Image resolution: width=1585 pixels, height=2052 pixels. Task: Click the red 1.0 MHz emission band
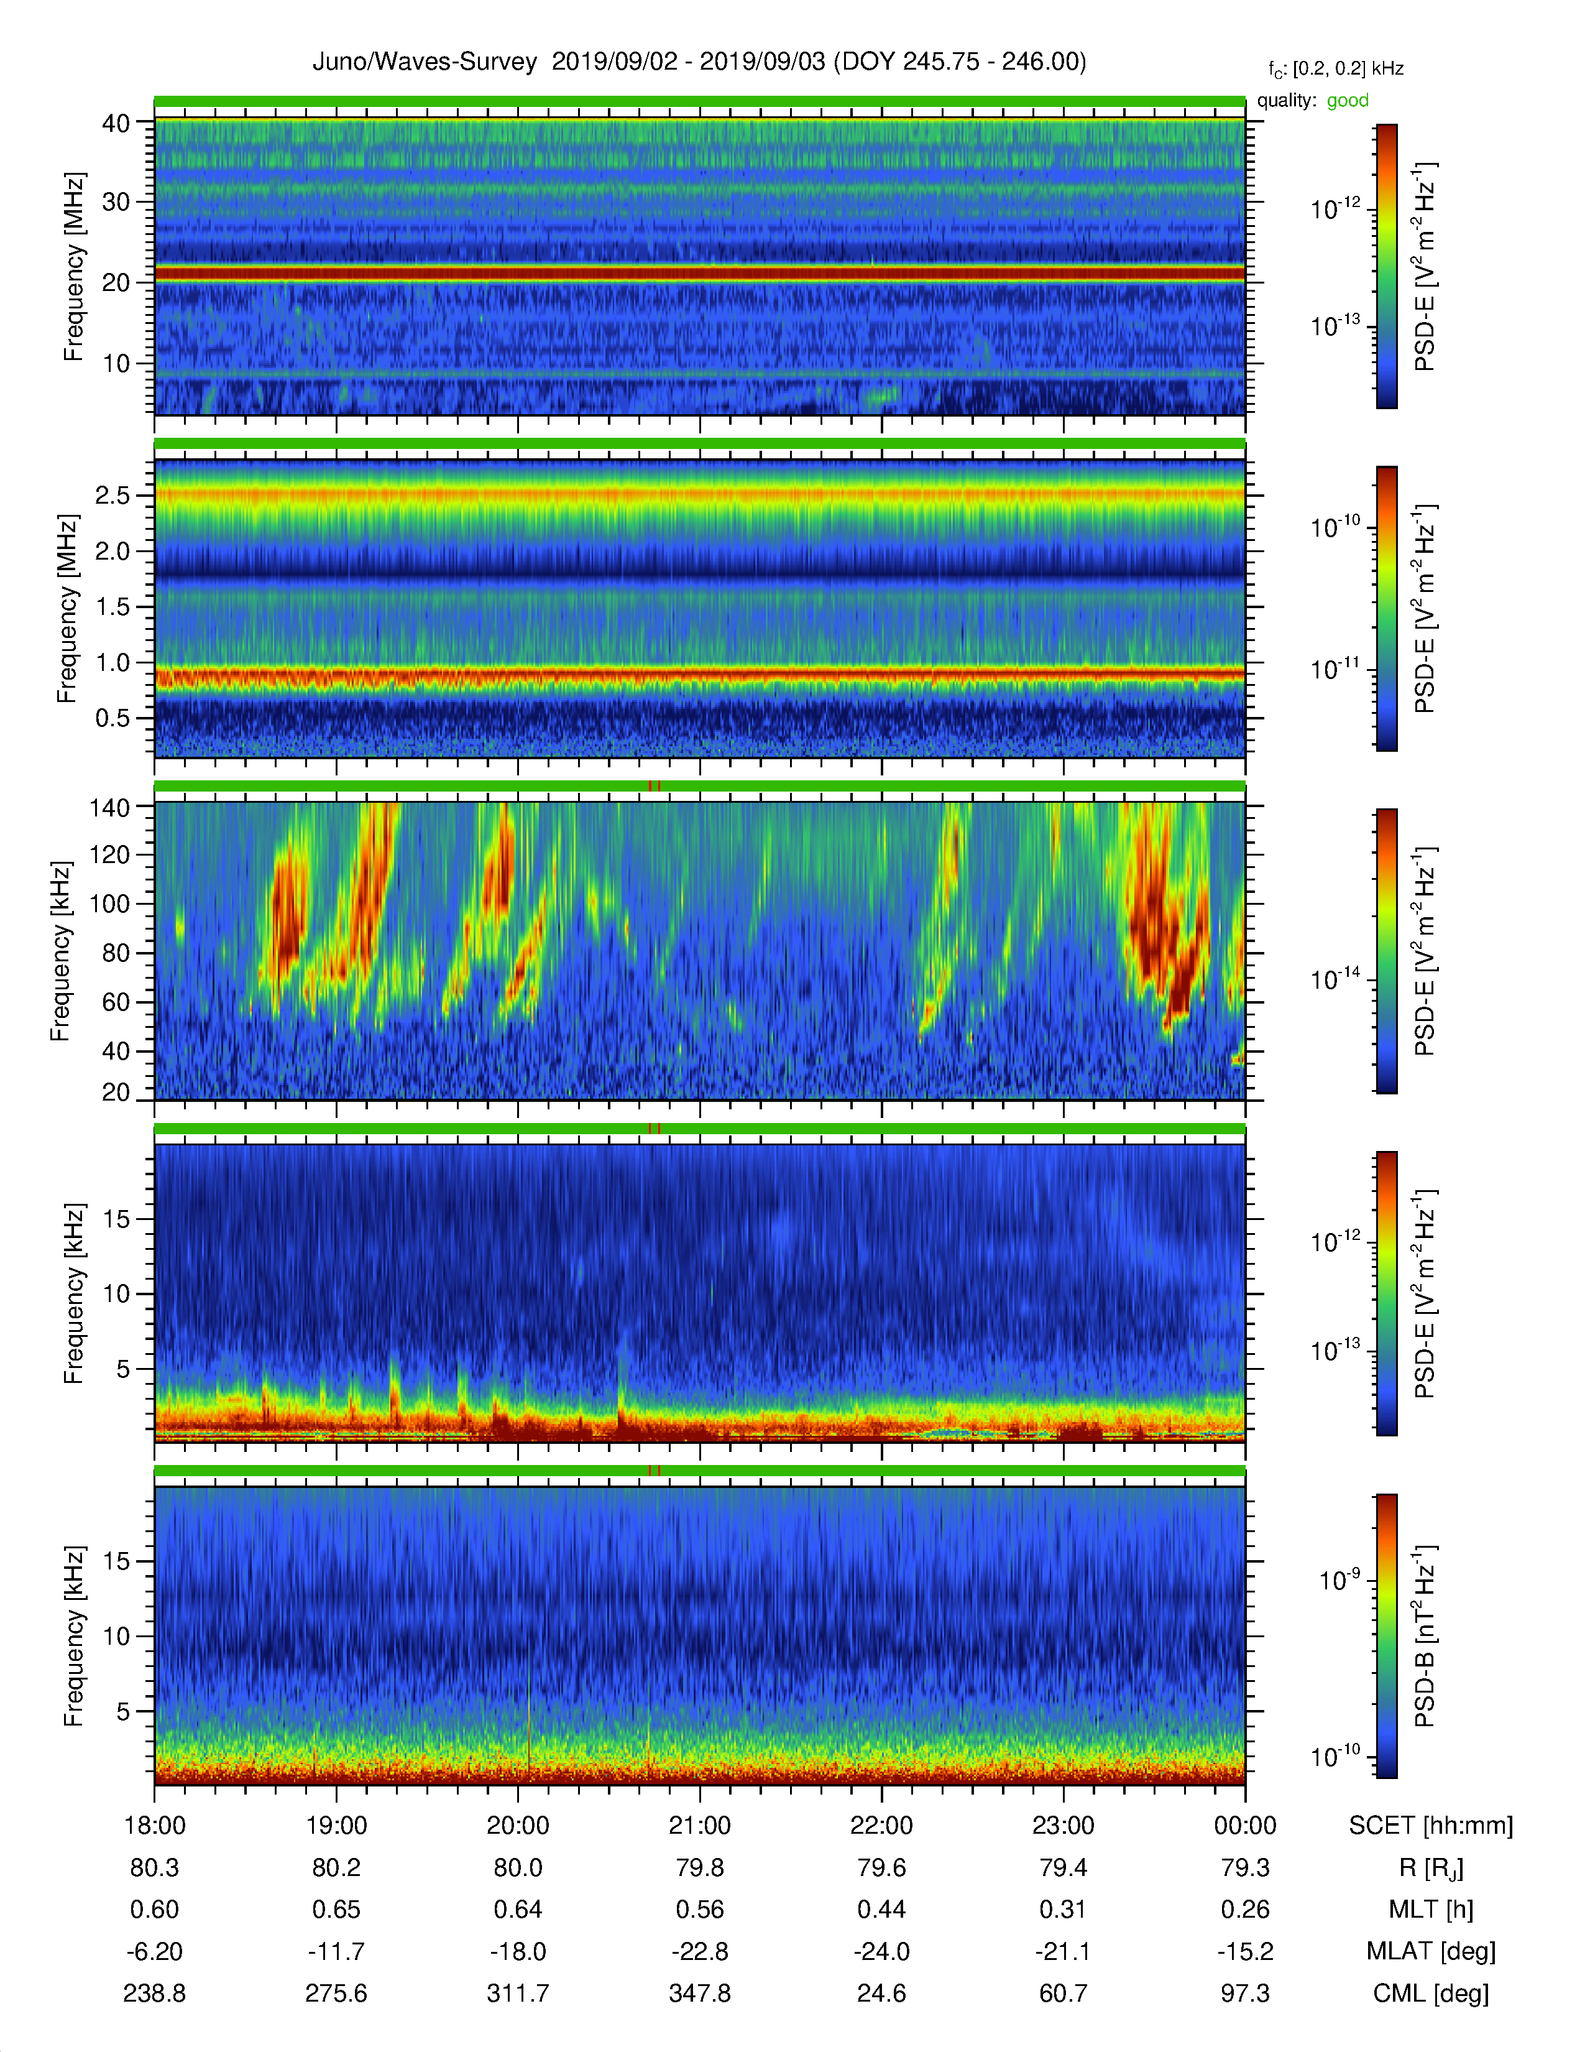click(699, 675)
